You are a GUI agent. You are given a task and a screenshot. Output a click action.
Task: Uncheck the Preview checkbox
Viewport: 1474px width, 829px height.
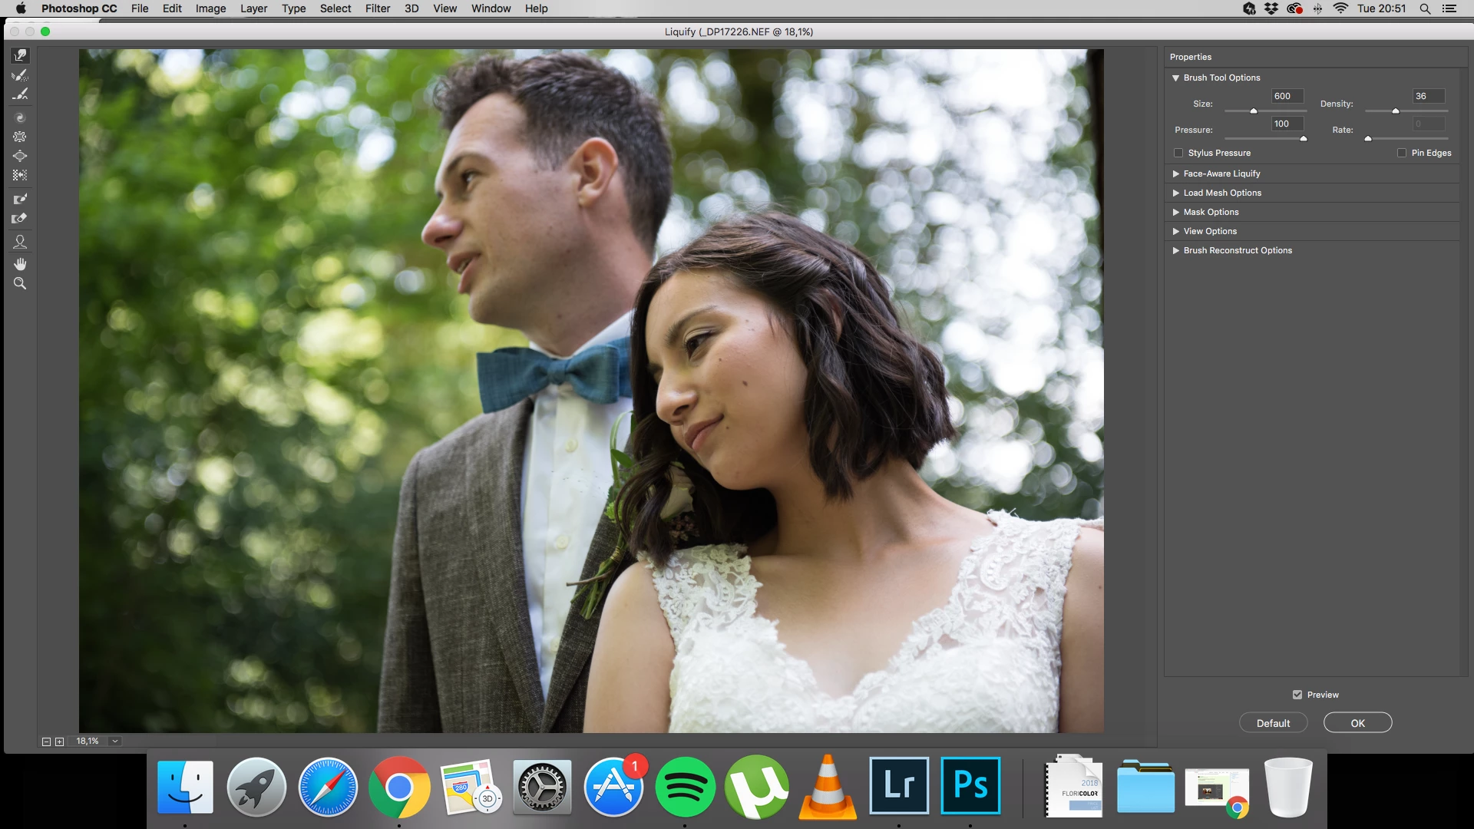point(1297,695)
